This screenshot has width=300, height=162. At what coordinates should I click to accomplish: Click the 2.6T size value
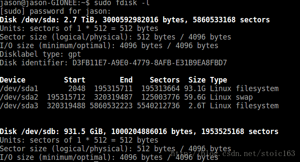[x=197, y=106]
